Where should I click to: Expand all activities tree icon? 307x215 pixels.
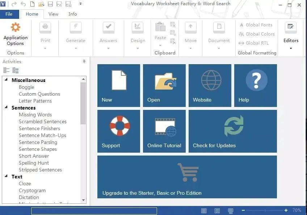(16, 70)
